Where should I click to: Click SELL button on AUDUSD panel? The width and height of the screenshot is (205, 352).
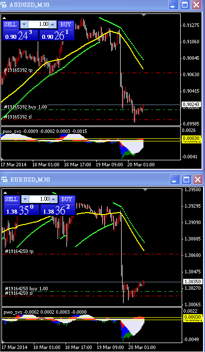coord(10,25)
